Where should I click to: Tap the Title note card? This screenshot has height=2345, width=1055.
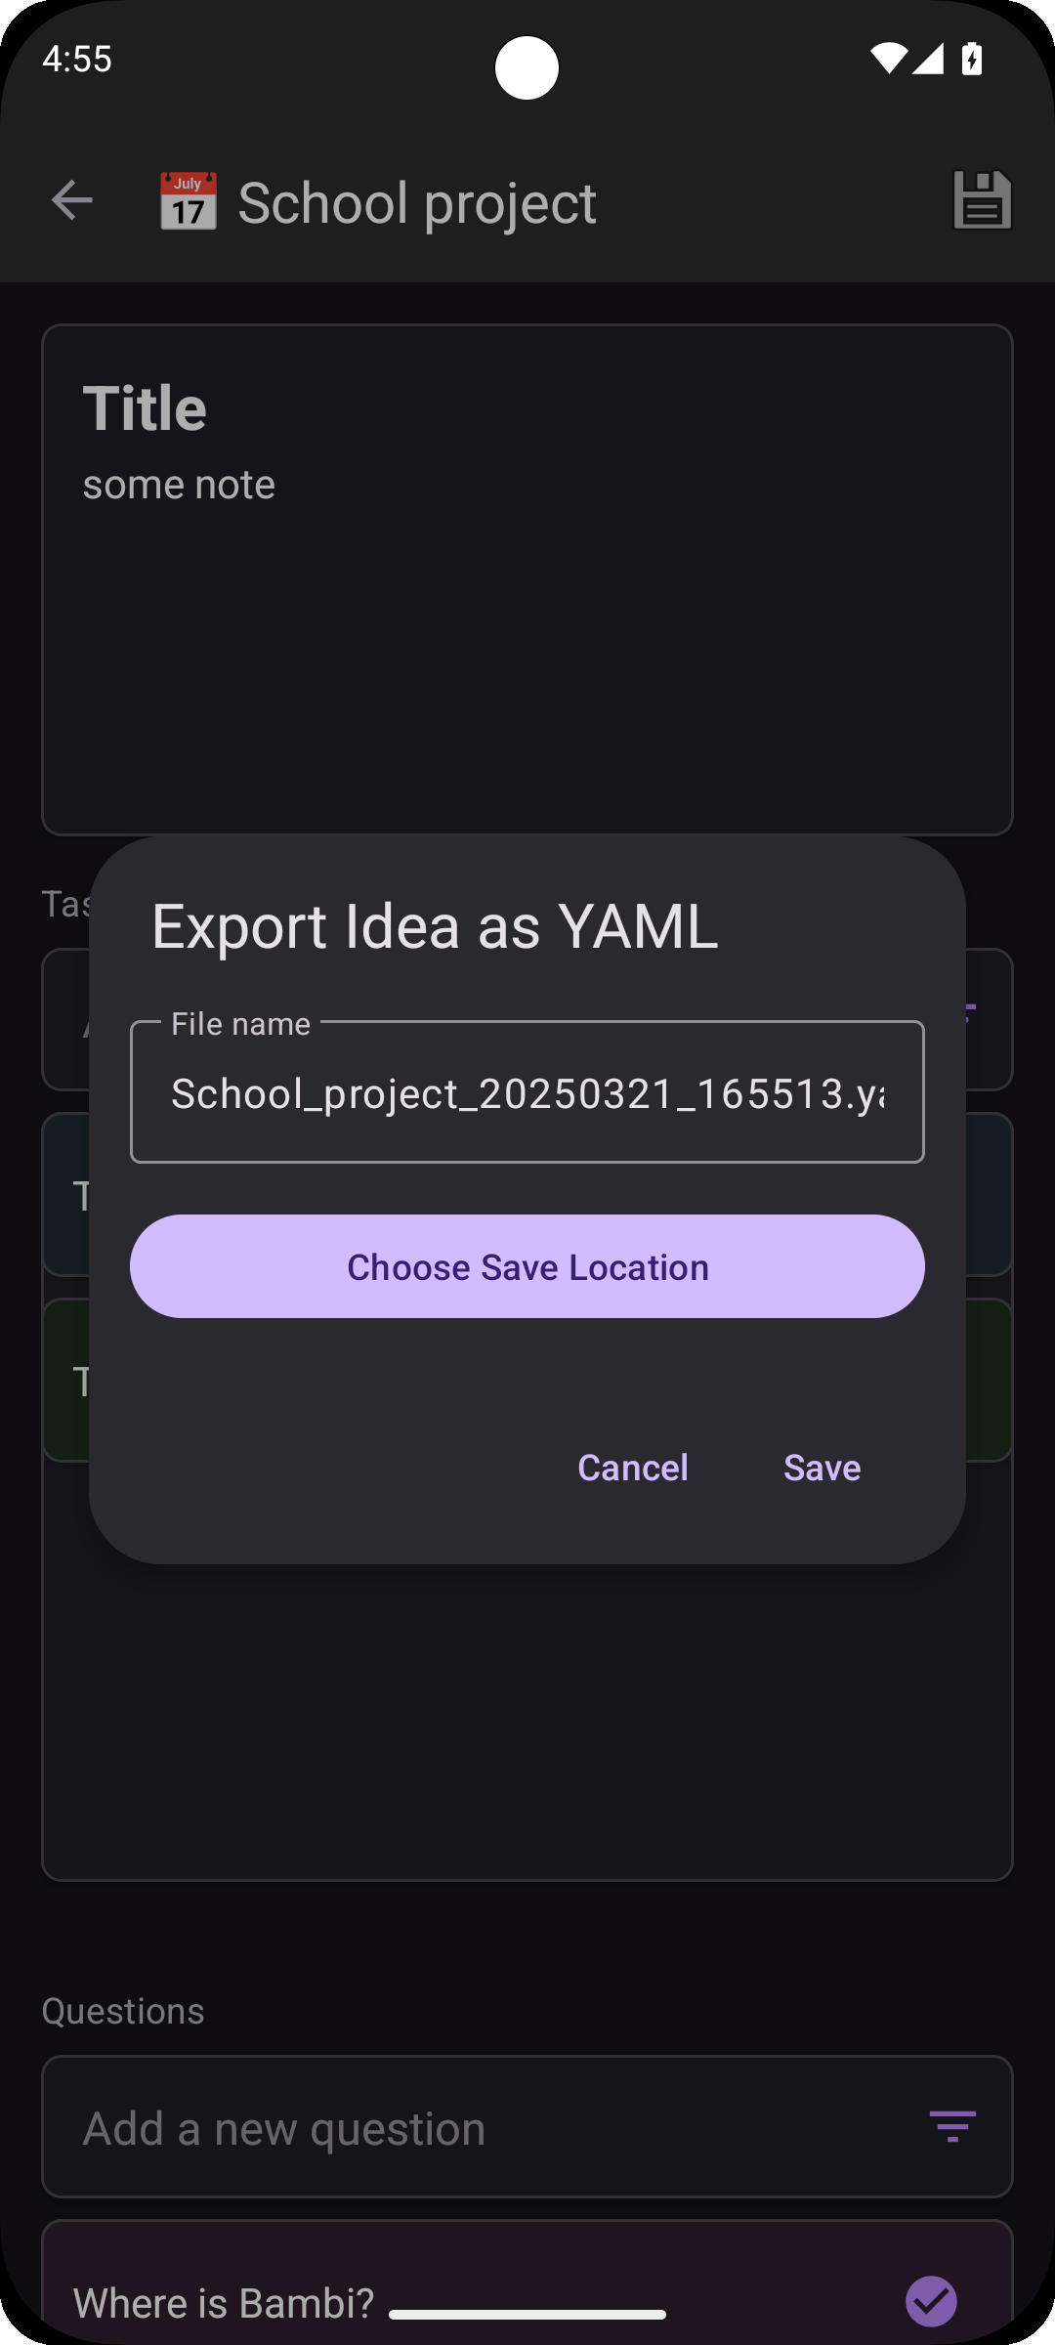pyautogui.click(x=527, y=579)
